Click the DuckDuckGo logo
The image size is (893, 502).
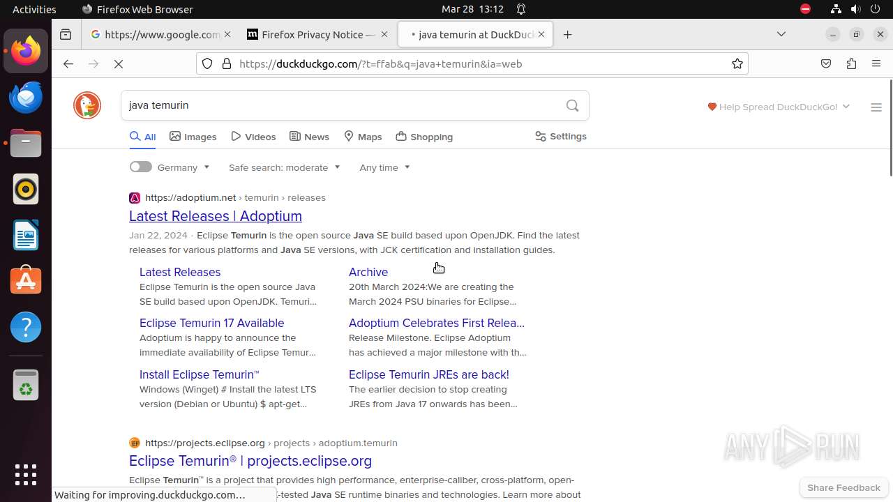tap(87, 105)
